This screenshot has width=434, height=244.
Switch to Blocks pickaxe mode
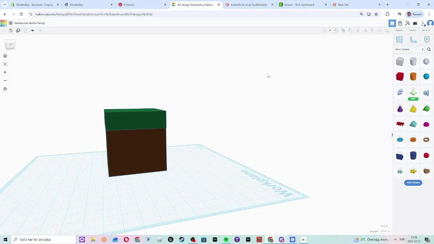(408, 23)
